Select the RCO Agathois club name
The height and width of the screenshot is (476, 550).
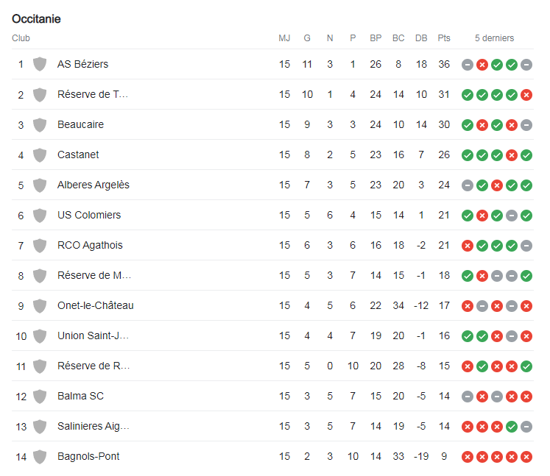coord(90,245)
